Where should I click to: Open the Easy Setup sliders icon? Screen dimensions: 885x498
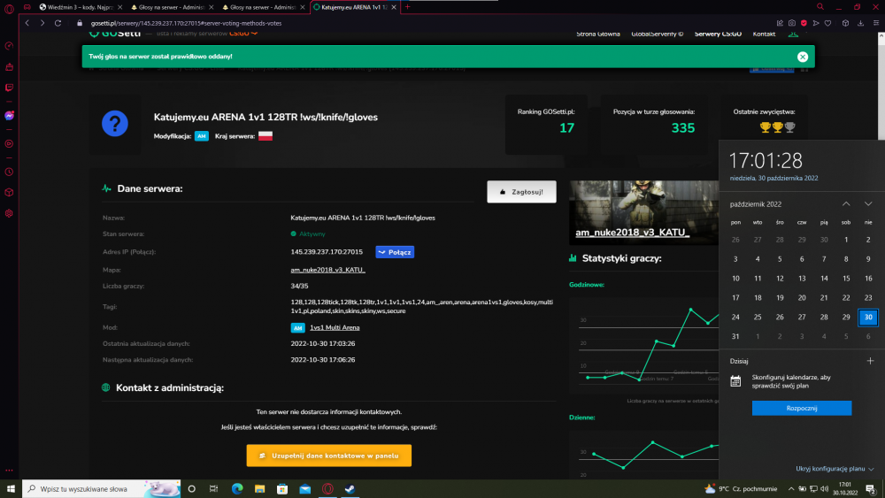click(876, 23)
